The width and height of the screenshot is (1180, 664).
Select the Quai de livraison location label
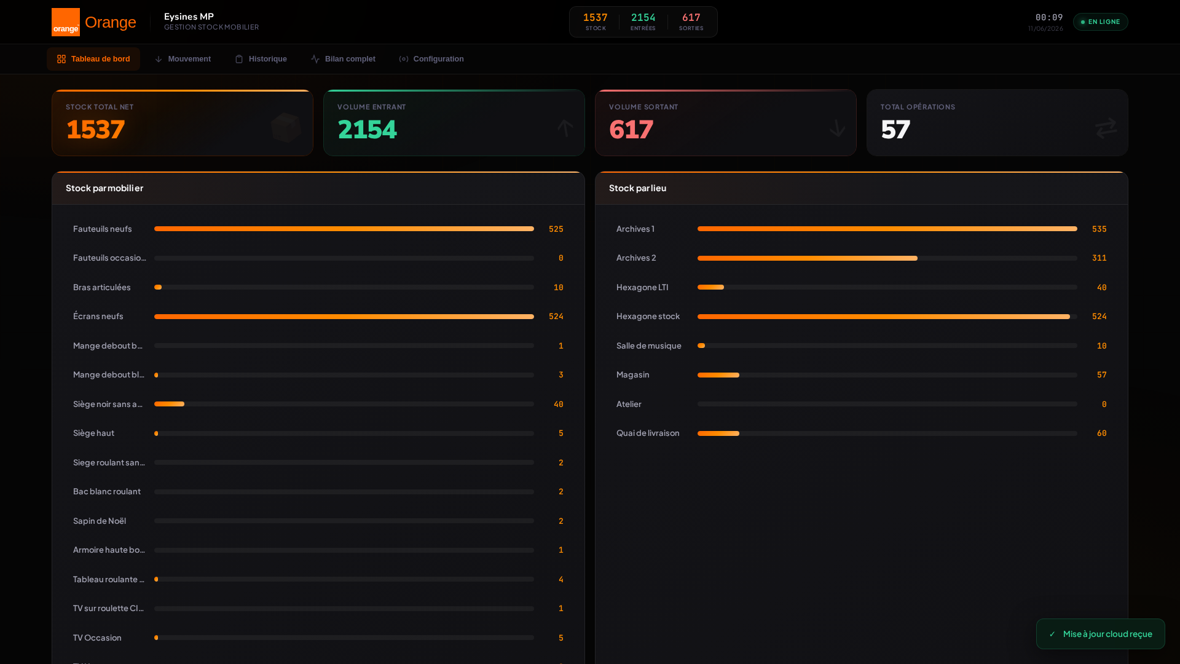(x=648, y=433)
